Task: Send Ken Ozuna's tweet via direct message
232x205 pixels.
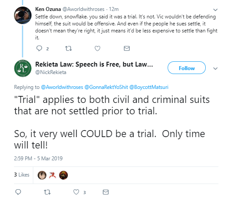Action: point(127,48)
